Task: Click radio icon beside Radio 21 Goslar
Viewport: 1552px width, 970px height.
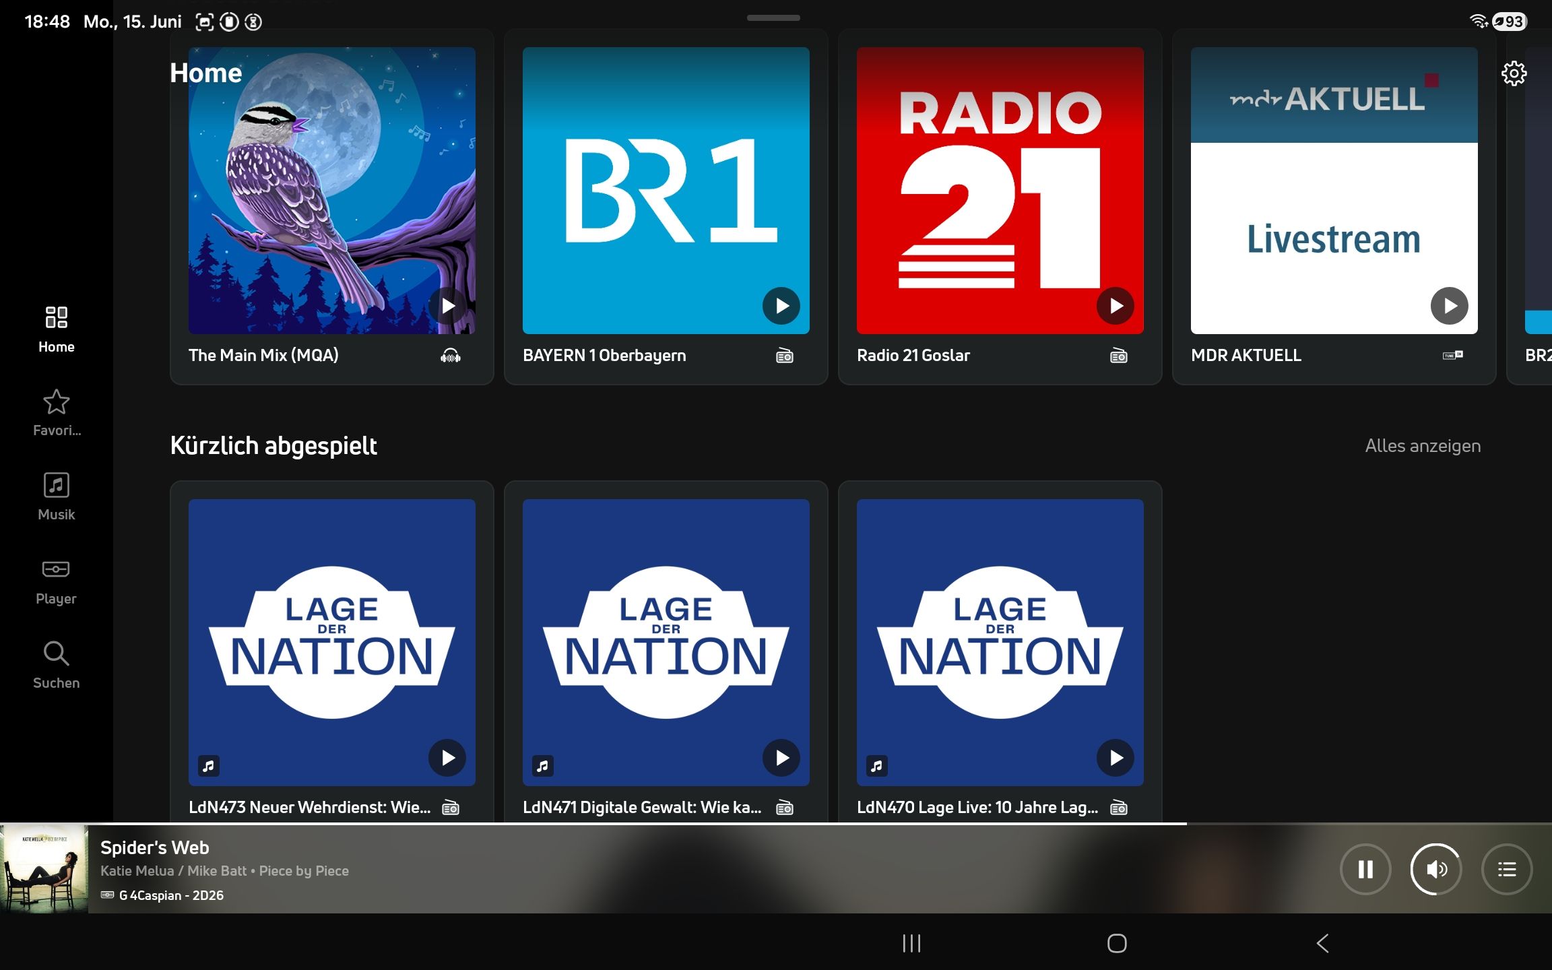Action: (1119, 356)
